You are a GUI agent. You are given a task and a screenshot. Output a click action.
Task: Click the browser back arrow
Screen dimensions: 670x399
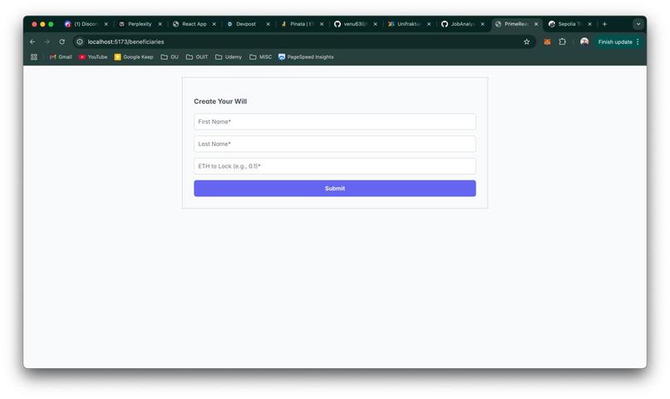coord(32,42)
